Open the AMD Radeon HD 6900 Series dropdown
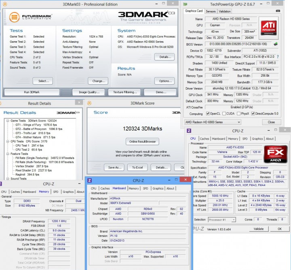 tap(213, 122)
